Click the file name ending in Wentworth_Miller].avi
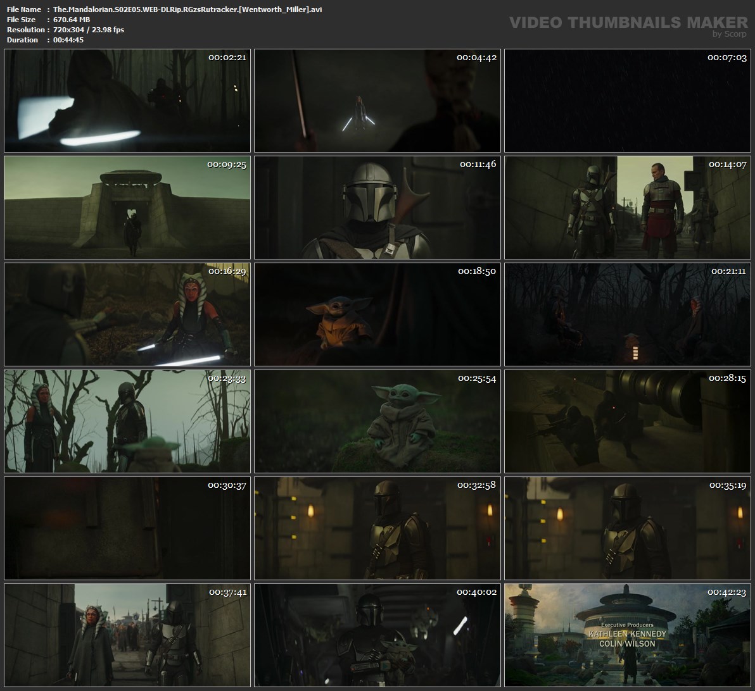 (187, 9)
